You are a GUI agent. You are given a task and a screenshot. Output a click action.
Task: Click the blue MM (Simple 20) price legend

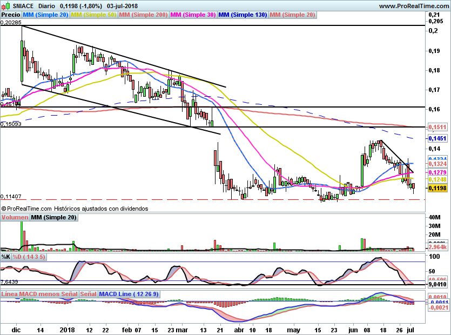click(x=45, y=15)
